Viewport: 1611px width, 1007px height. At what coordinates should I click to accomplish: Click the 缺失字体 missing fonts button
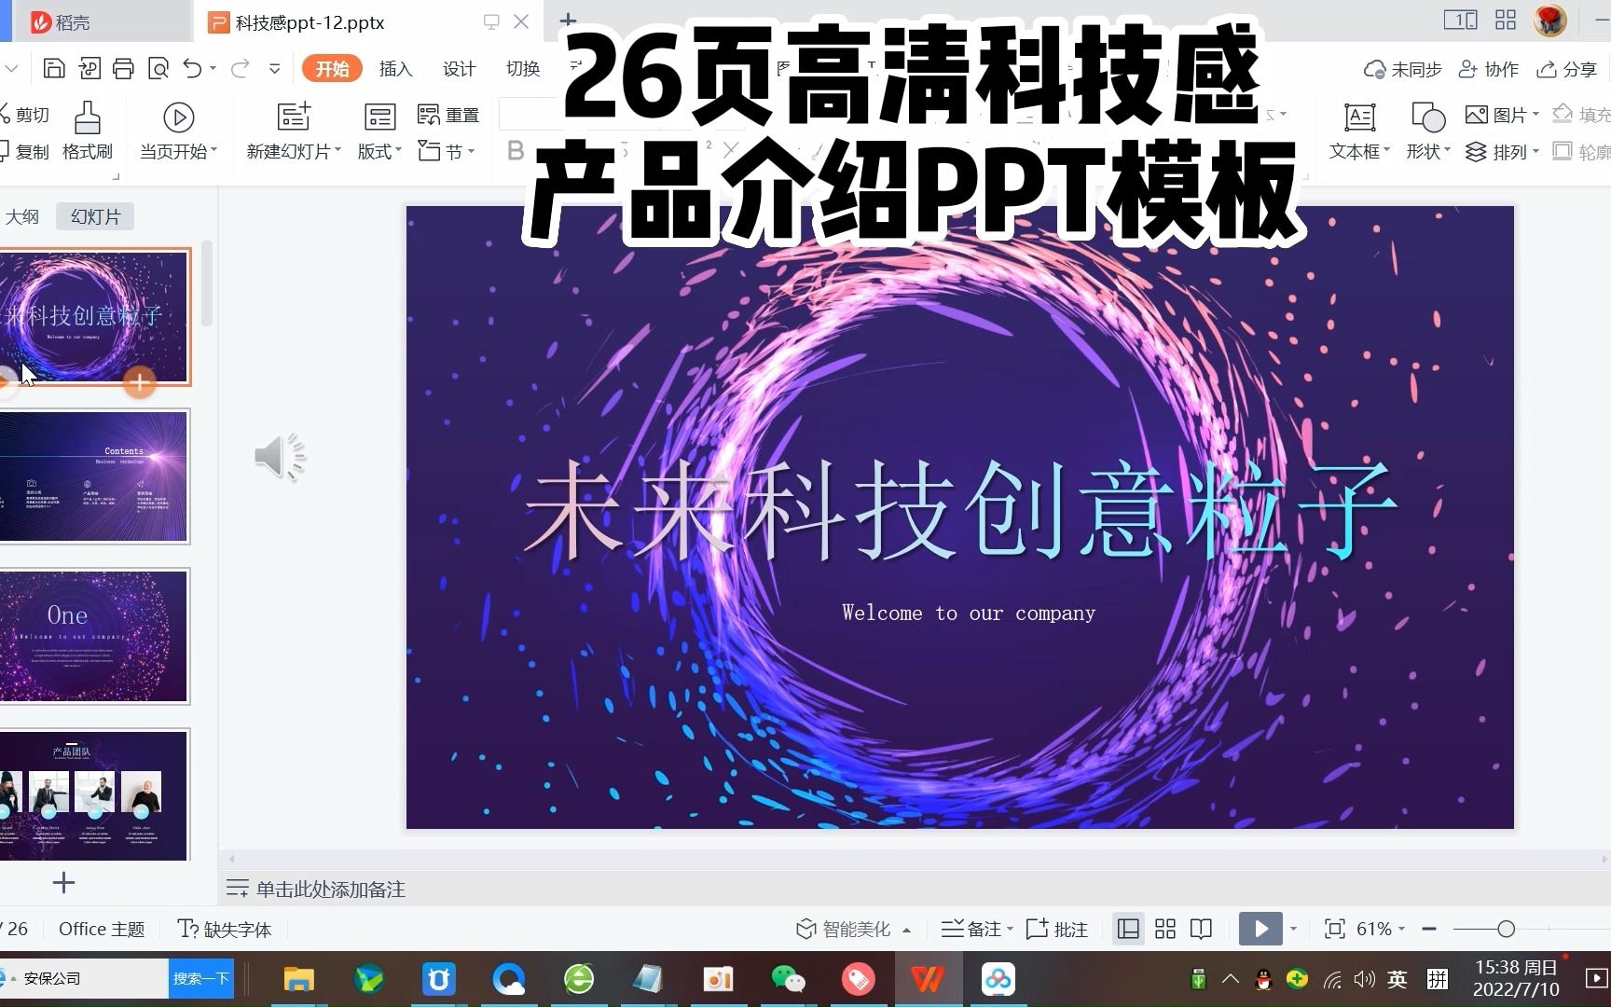pyautogui.click(x=224, y=929)
